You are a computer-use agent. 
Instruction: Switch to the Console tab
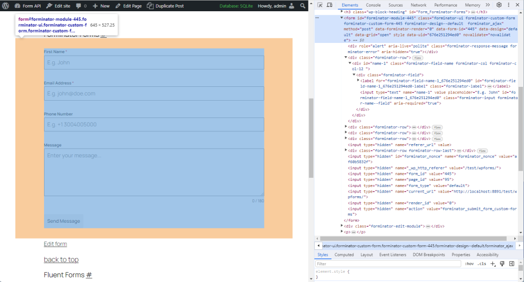373,5
